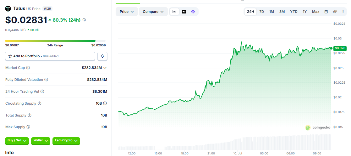Click the $0.028 current price chart label
Image resolution: width=351 pixels, height=156 pixels.
coord(340,48)
